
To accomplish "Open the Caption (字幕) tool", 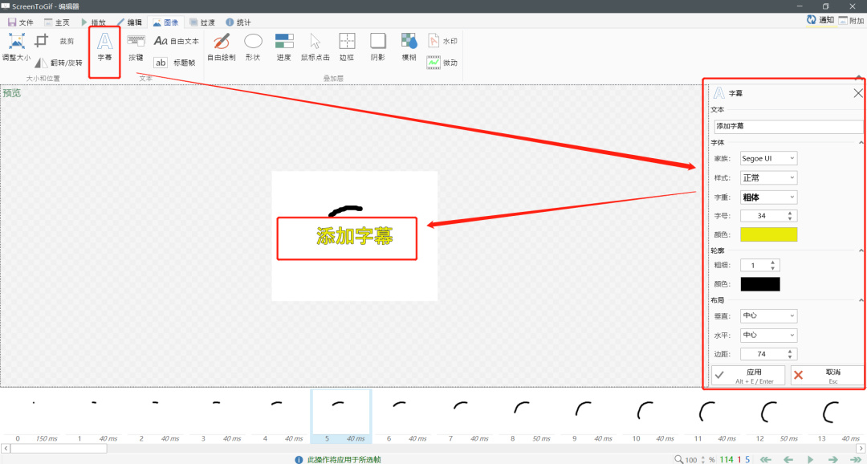I will pos(104,47).
